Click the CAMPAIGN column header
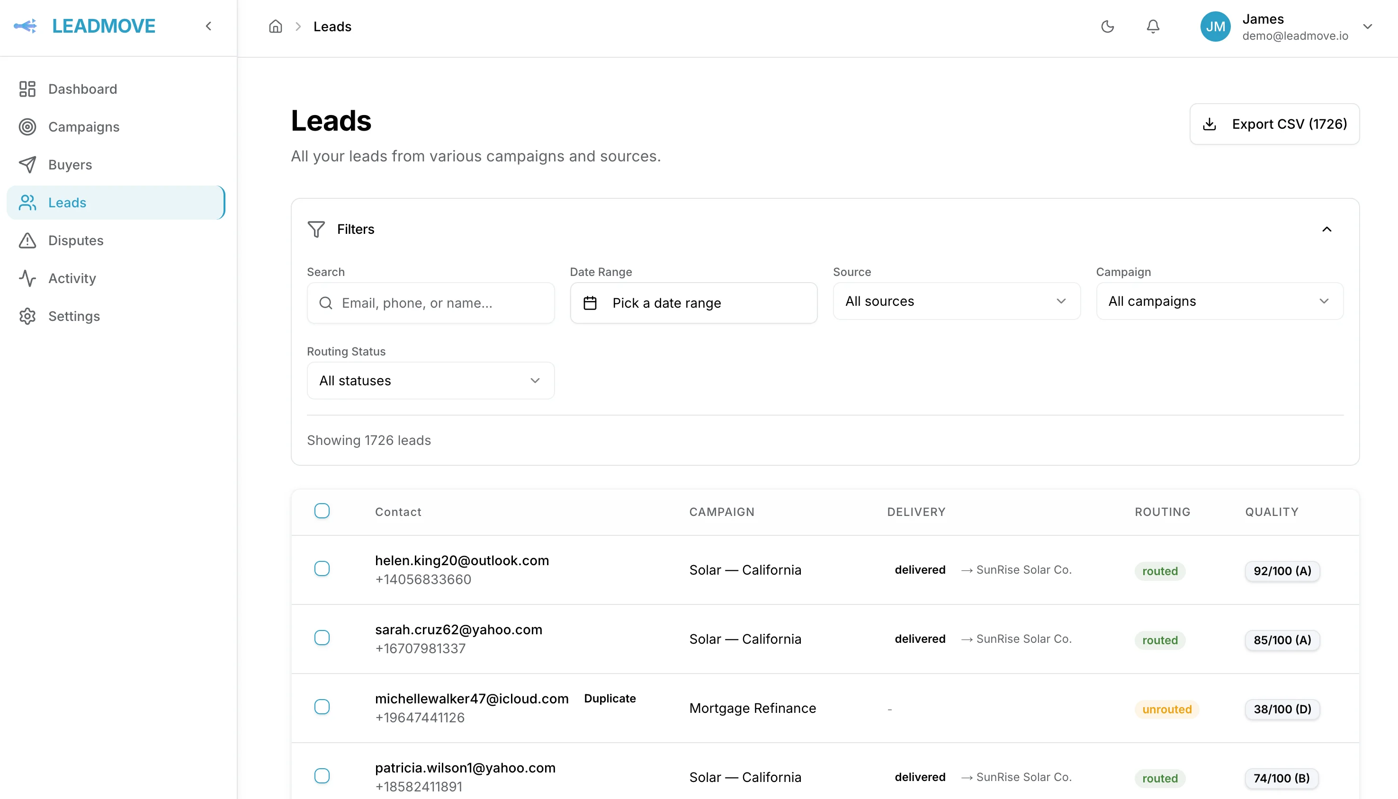Screen dimensions: 1398x799 722,512
